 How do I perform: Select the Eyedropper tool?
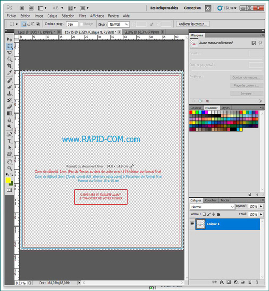(9, 72)
